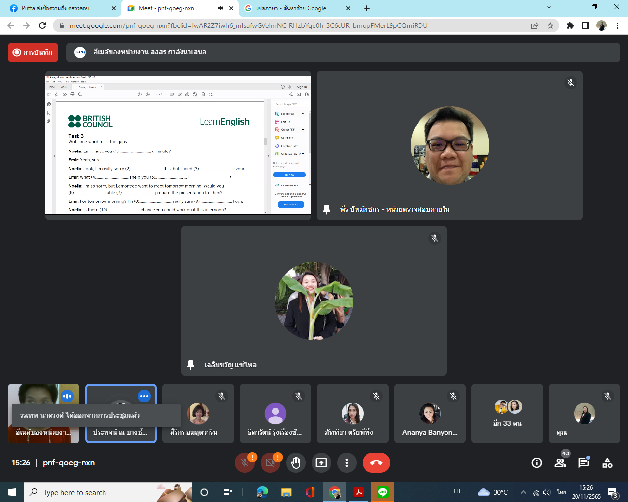628x502 pixels.
Task: Open more options three-dot menu
Action: [347, 463]
